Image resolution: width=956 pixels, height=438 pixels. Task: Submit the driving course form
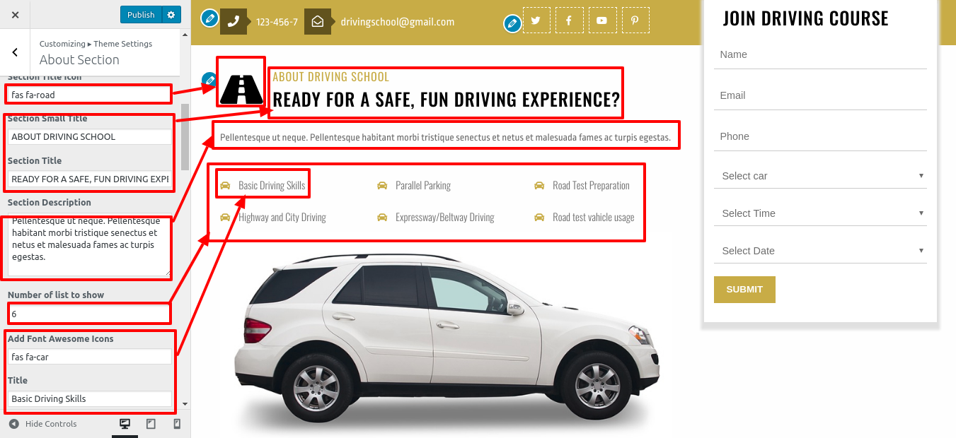click(744, 290)
